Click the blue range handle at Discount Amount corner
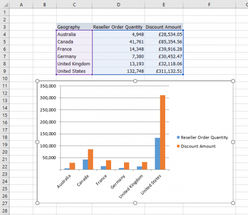 coord(183,30)
